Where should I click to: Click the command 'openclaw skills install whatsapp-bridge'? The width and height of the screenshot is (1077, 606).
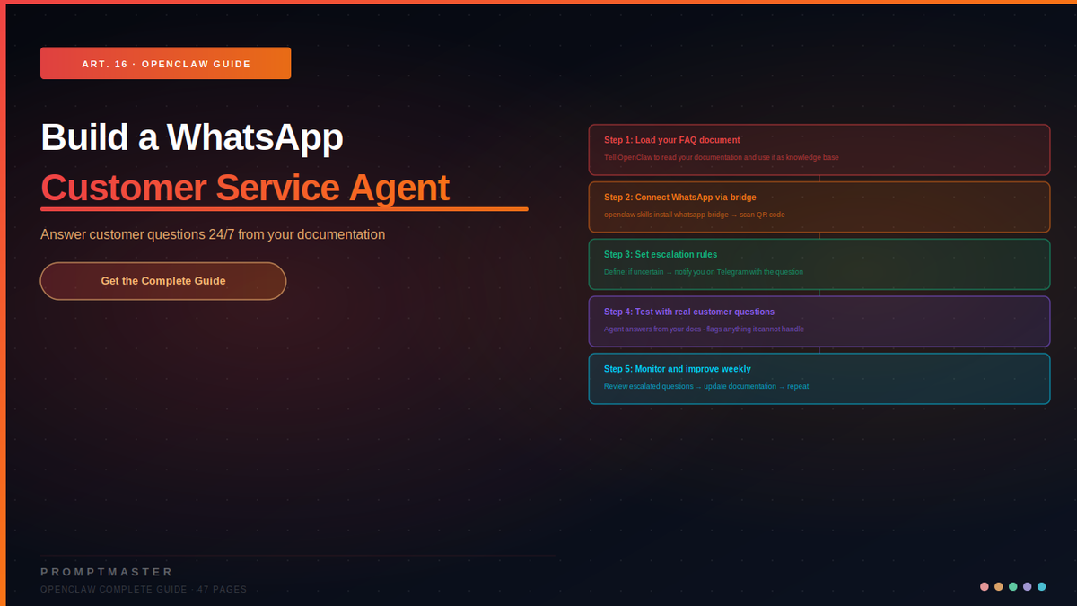click(666, 215)
